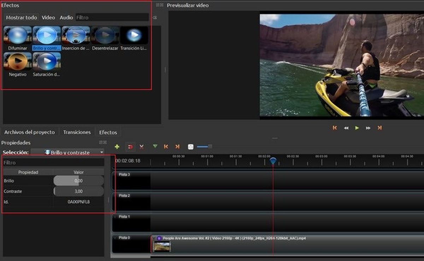Expand the Pista 0 track header
Viewport: 424px width, 261px height.
pyautogui.click(x=115, y=238)
